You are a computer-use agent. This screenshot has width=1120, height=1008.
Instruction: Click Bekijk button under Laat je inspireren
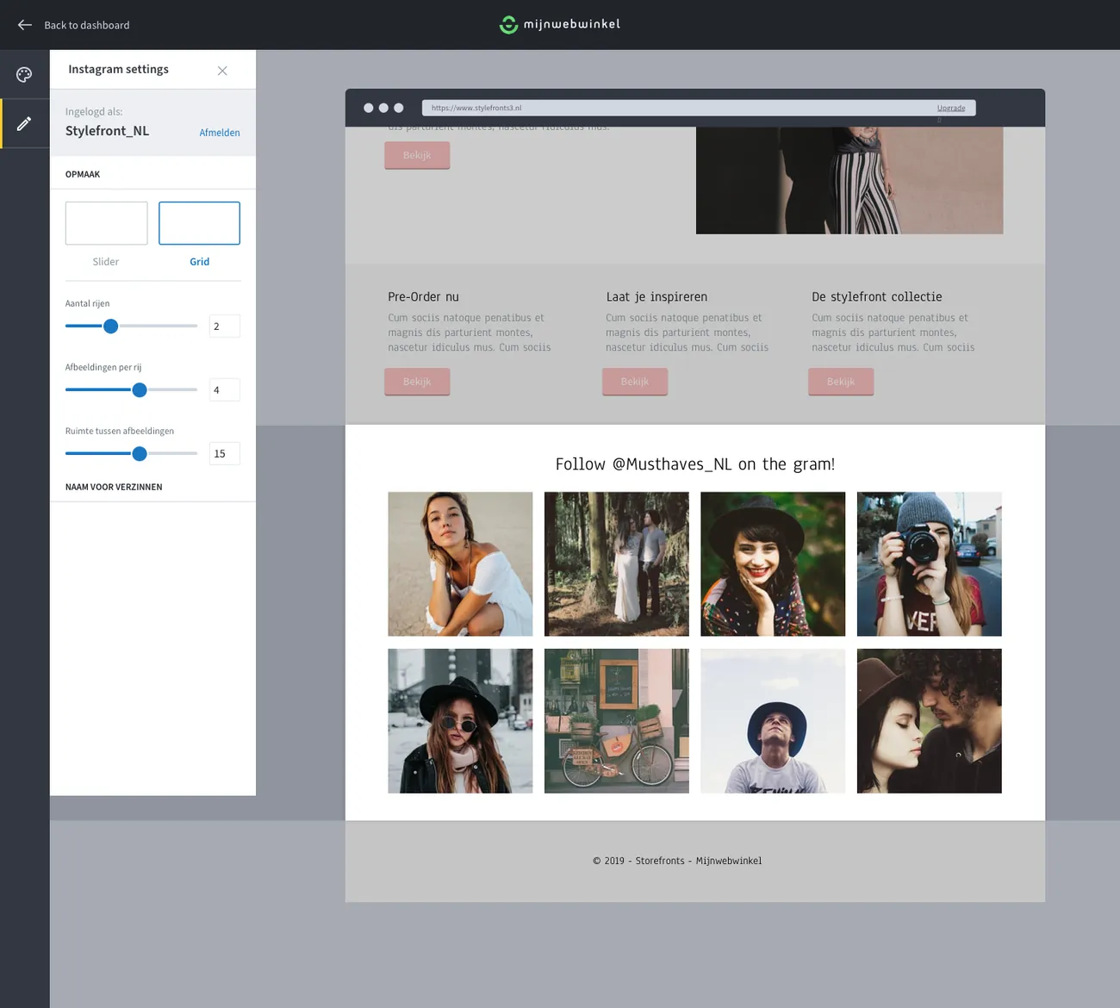tap(635, 382)
